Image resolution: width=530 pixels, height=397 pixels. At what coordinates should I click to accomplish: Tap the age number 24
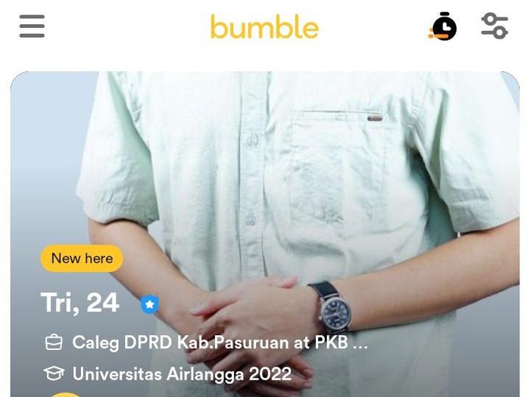[103, 302]
